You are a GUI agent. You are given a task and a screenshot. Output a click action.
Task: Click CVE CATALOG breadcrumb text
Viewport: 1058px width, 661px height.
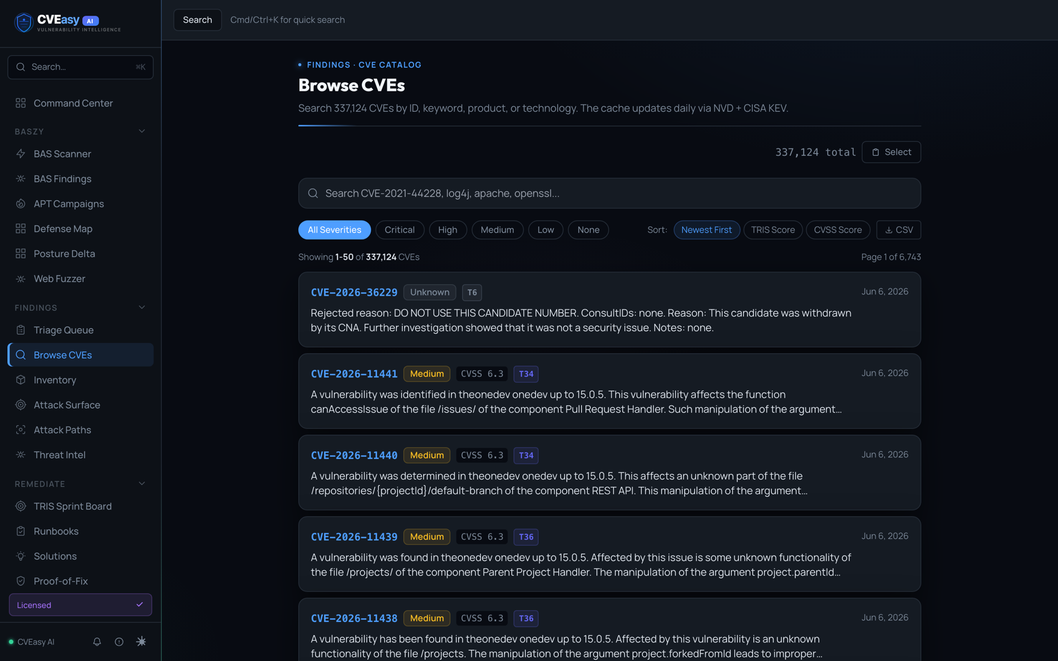tap(390, 65)
